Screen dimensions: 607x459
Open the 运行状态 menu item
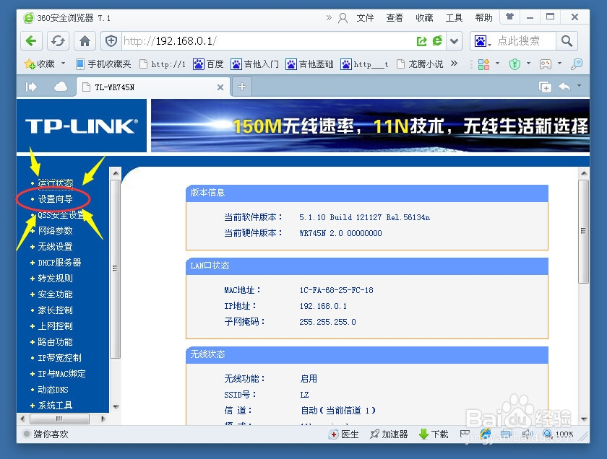click(56, 183)
